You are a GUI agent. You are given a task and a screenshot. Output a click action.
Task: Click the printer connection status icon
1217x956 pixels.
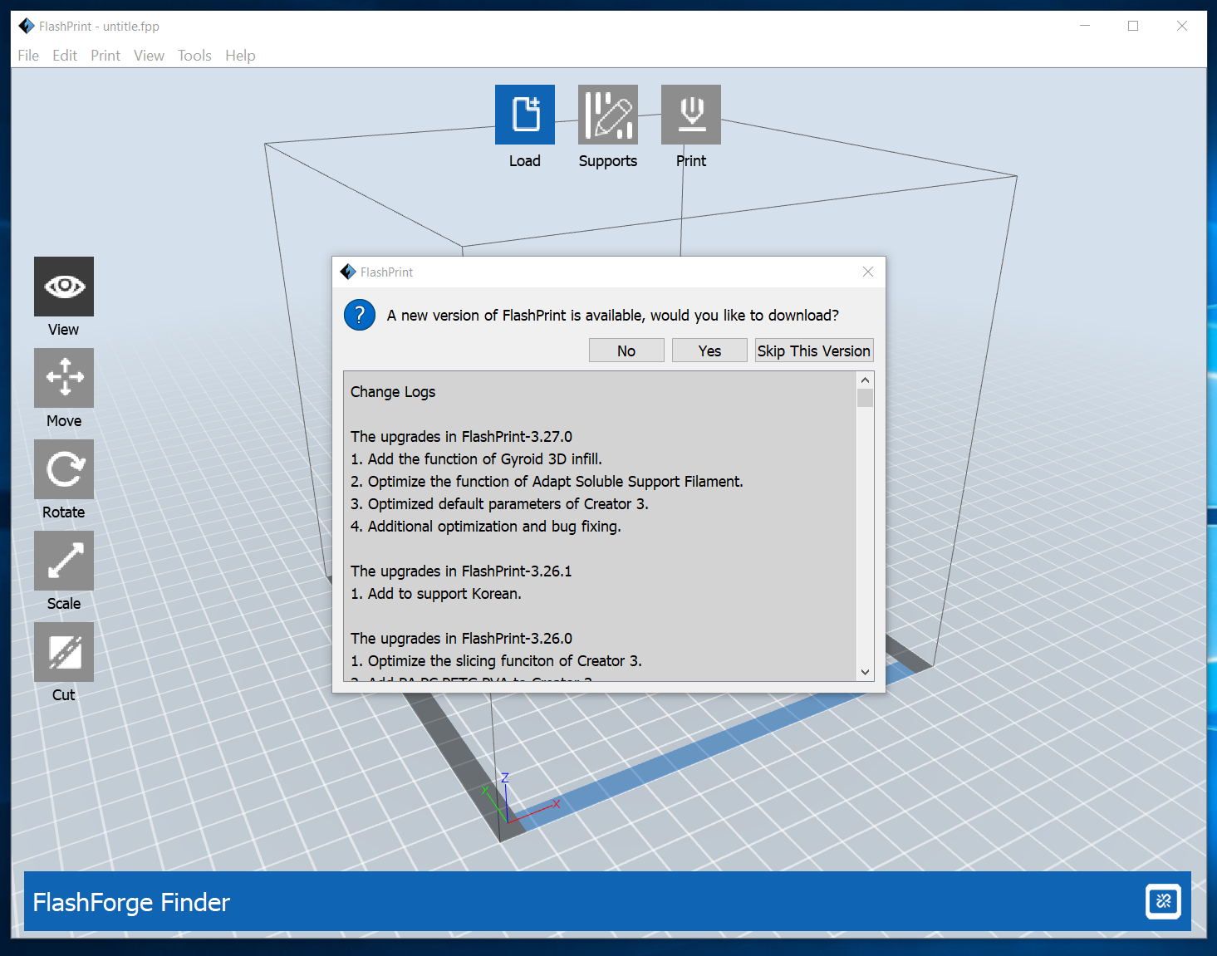click(x=1163, y=901)
